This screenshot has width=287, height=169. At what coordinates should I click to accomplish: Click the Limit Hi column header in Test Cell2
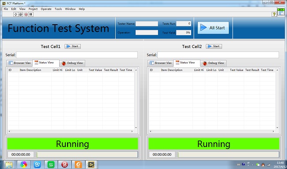199,70
